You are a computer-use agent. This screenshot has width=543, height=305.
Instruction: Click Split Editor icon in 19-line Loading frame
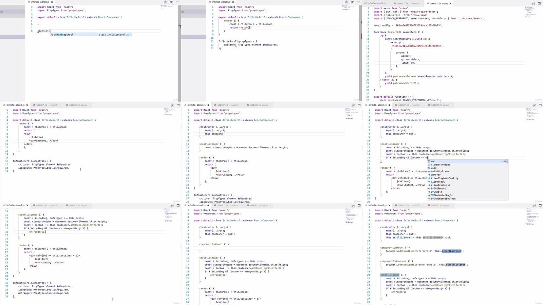[178, 105]
